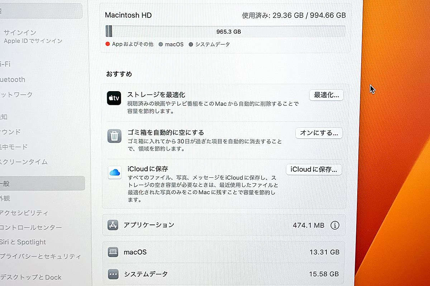Click the システムデータ legend entry under bar

click(x=209, y=44)
